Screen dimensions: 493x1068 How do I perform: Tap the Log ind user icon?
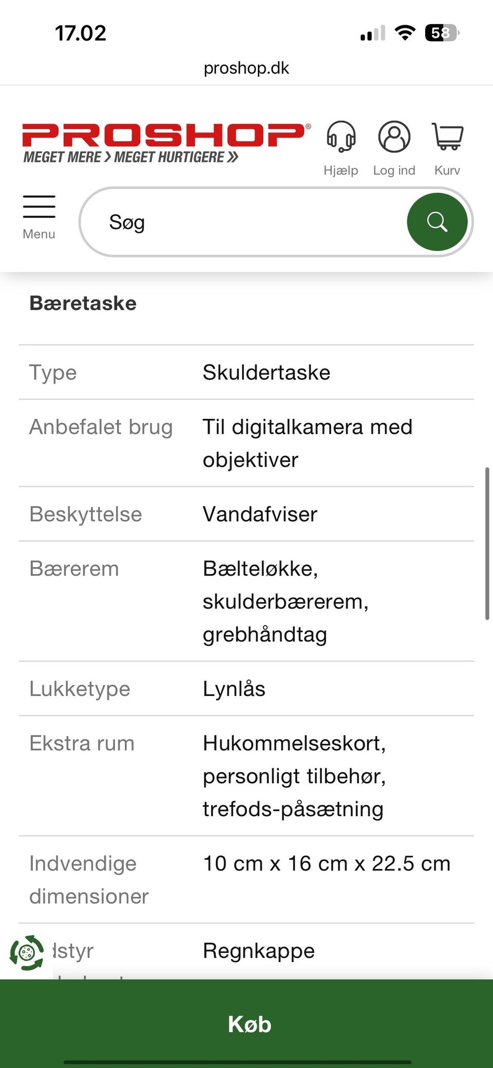point(394,137)
